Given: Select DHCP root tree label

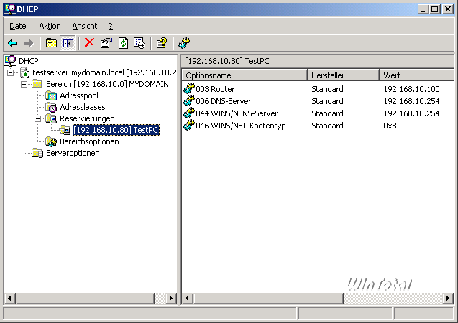Looking at the screenshot, I should coord(28,61).
